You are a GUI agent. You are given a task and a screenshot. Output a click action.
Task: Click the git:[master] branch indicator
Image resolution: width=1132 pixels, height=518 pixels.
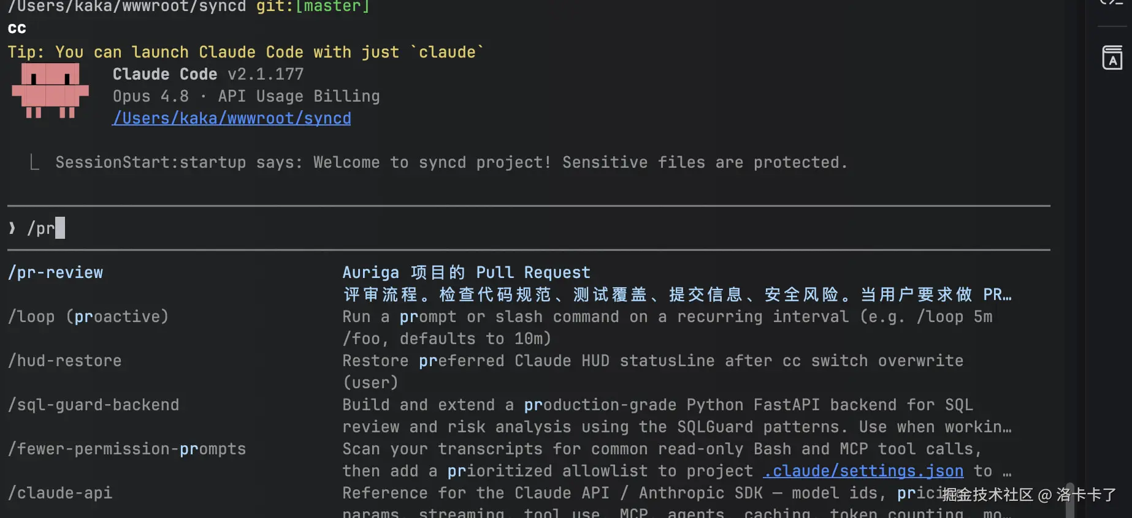click(313, 7)
